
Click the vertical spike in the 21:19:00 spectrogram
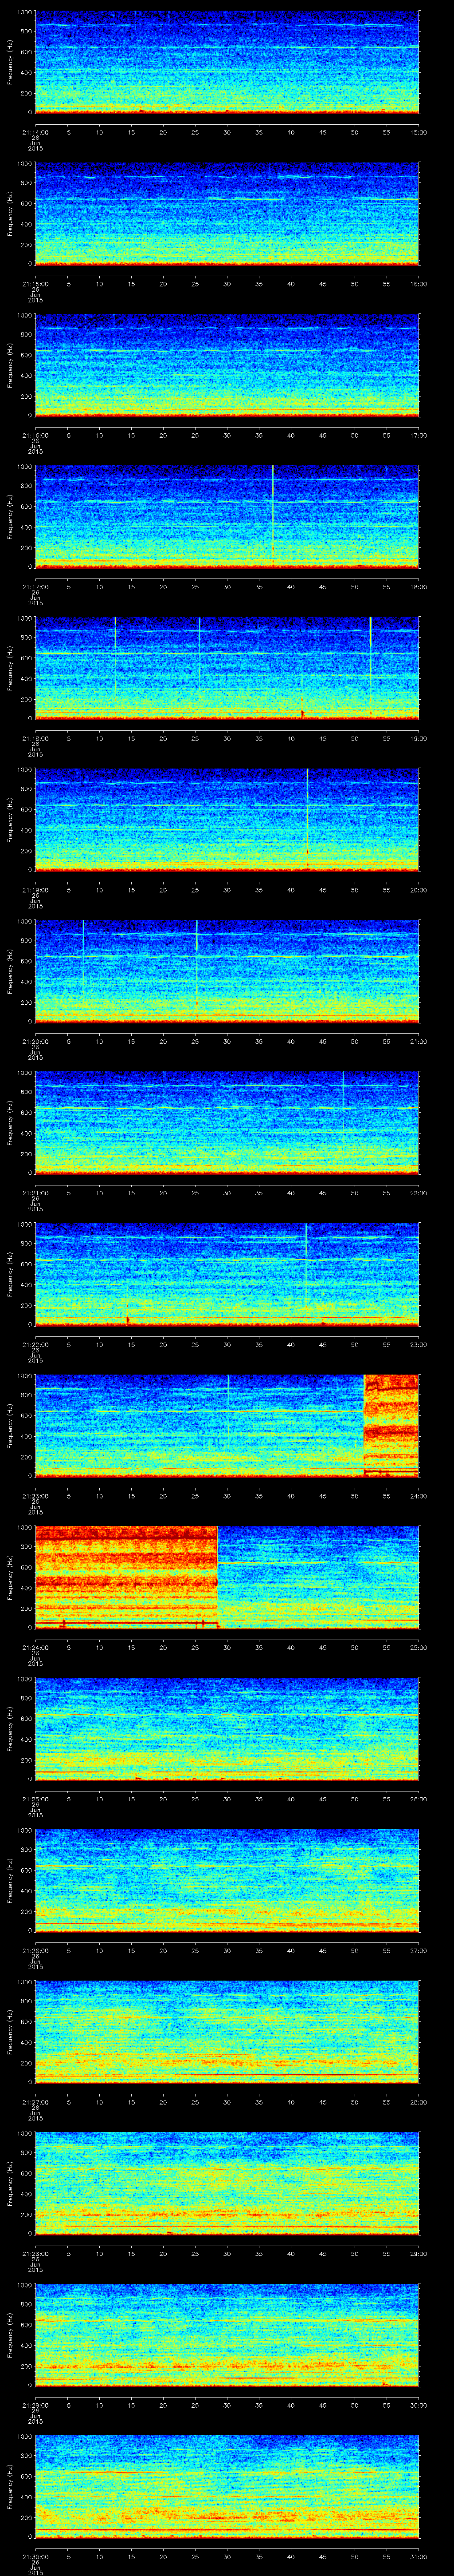point(307,810)
